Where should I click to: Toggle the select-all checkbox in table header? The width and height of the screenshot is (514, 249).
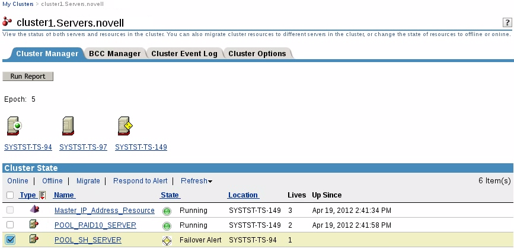point(10,195)
